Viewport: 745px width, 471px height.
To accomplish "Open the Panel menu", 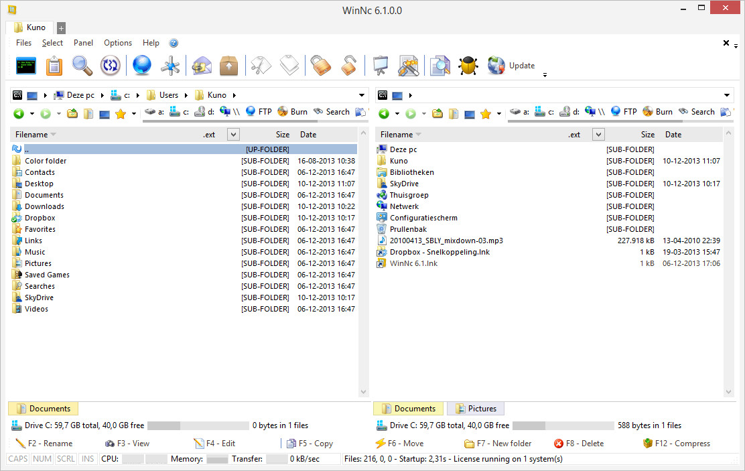I will point(83,43).
